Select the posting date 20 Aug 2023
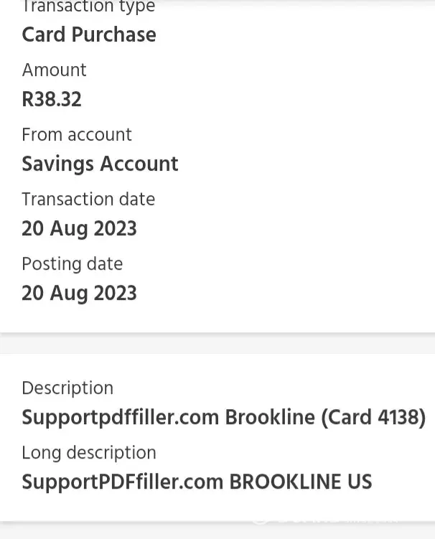 point(79,293)
